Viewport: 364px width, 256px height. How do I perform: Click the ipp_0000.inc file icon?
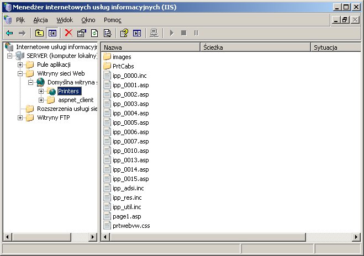coord(107,76)
